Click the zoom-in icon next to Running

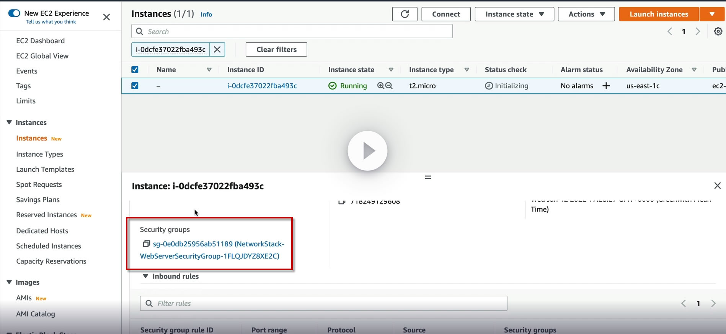[380, 86]
